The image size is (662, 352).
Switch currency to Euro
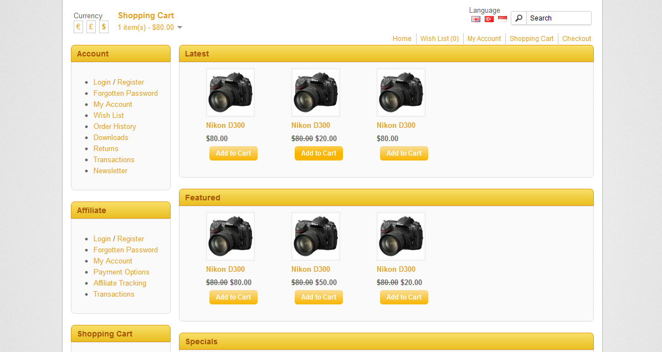coord(78,27)
